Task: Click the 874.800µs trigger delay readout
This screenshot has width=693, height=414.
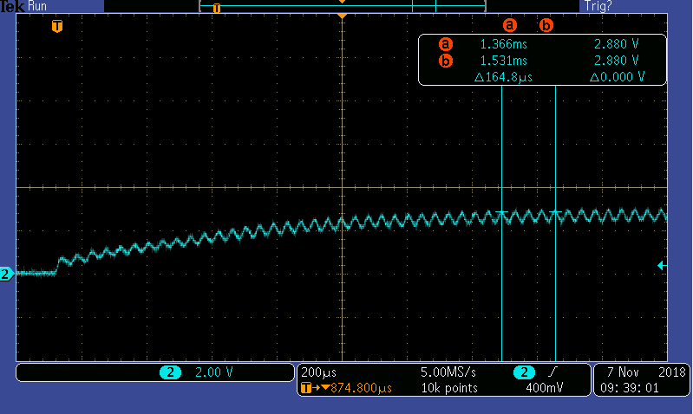Action: 352,388
